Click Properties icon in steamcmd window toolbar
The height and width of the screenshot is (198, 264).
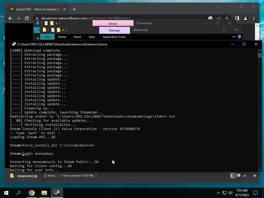coord(53,30)
